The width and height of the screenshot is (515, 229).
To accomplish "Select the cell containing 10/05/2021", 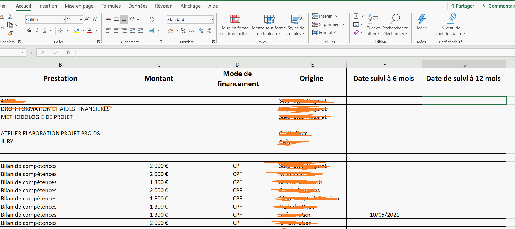I will [x=384, y=215].
